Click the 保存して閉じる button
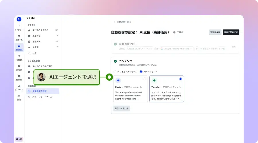 pos(121,108)
